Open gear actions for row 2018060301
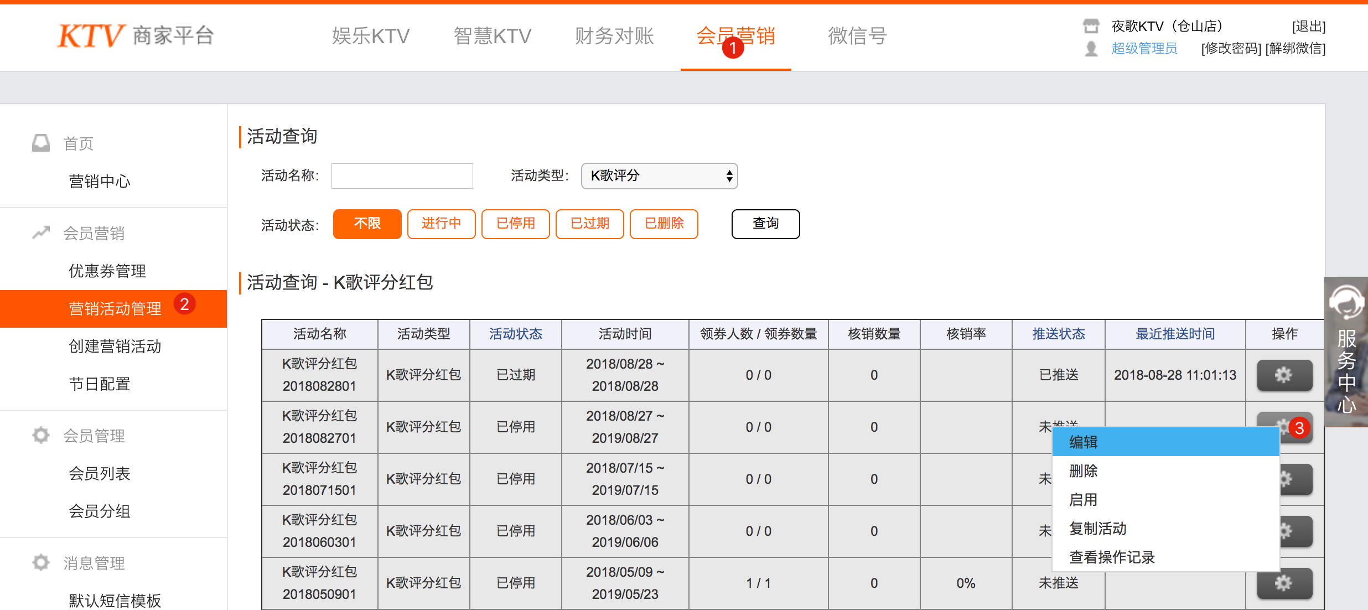Viewport: 1368px width, 610px height. tap(1296, 531)
